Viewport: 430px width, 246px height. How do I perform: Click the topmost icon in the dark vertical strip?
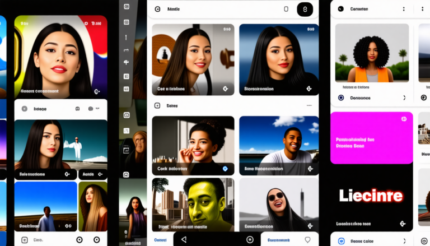(127, 7)
